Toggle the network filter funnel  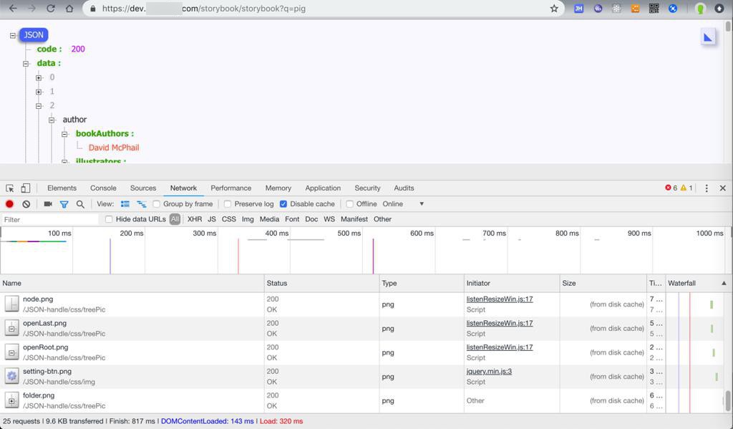64,204
